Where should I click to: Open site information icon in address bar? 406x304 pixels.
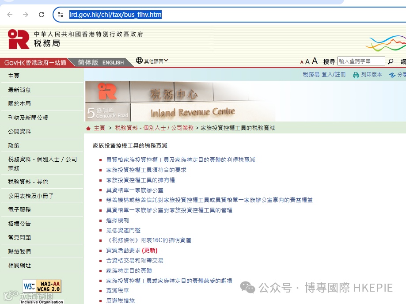click(61, 15)
